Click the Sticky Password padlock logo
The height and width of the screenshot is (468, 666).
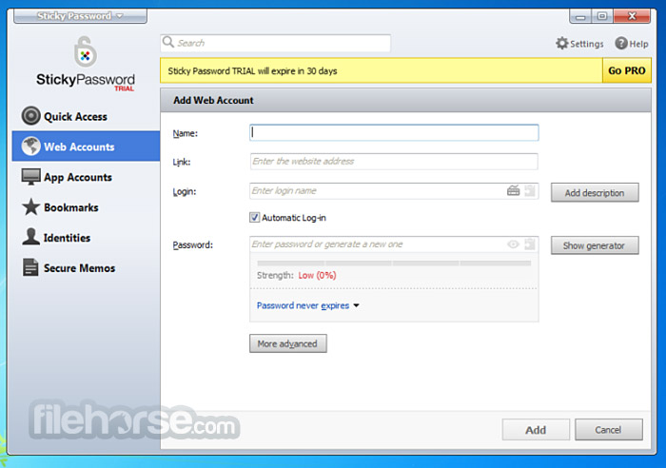(86, 51)
